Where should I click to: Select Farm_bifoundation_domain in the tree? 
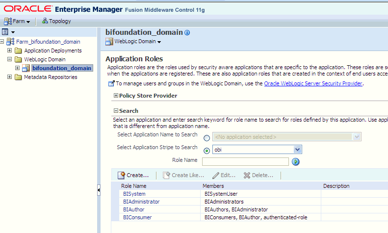[48, 42]
